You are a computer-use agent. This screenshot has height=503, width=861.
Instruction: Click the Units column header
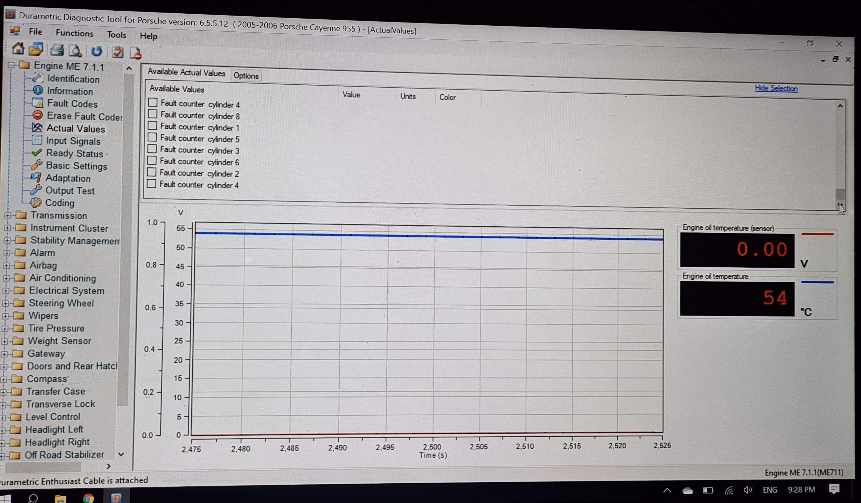click(x=408, y=96)
